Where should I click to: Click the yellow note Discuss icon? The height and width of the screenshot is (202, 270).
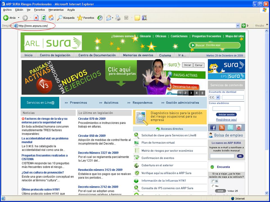[137, 18]
